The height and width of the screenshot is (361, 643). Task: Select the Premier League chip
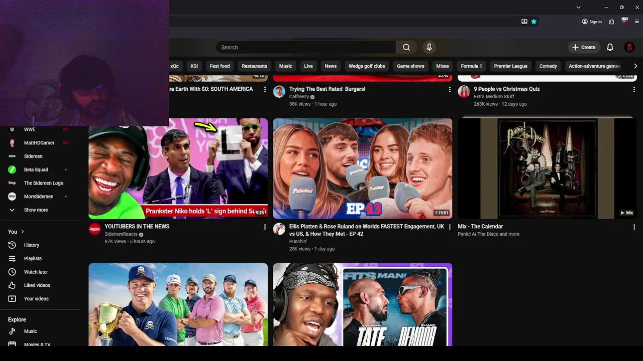[x=510, y=66]
